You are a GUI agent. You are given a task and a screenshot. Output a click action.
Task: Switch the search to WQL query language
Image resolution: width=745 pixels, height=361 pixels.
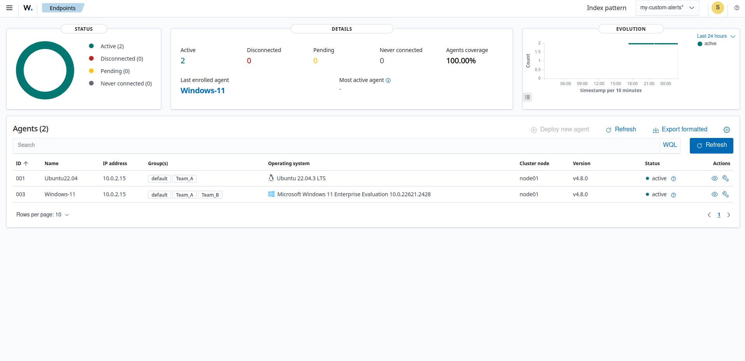(670, 145)
